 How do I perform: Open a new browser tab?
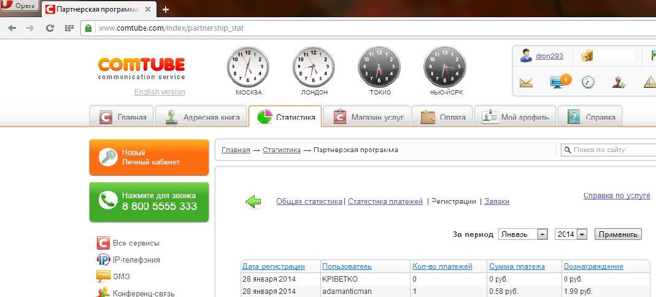[166, 9]
